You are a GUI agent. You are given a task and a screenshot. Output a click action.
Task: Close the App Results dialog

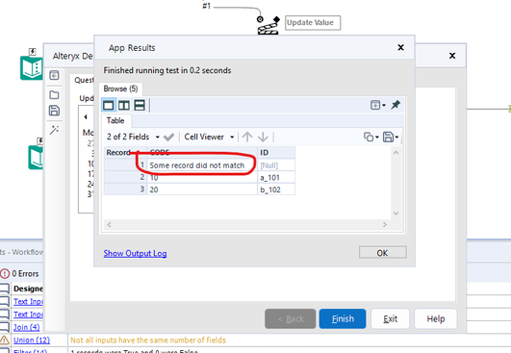[401, 47]
